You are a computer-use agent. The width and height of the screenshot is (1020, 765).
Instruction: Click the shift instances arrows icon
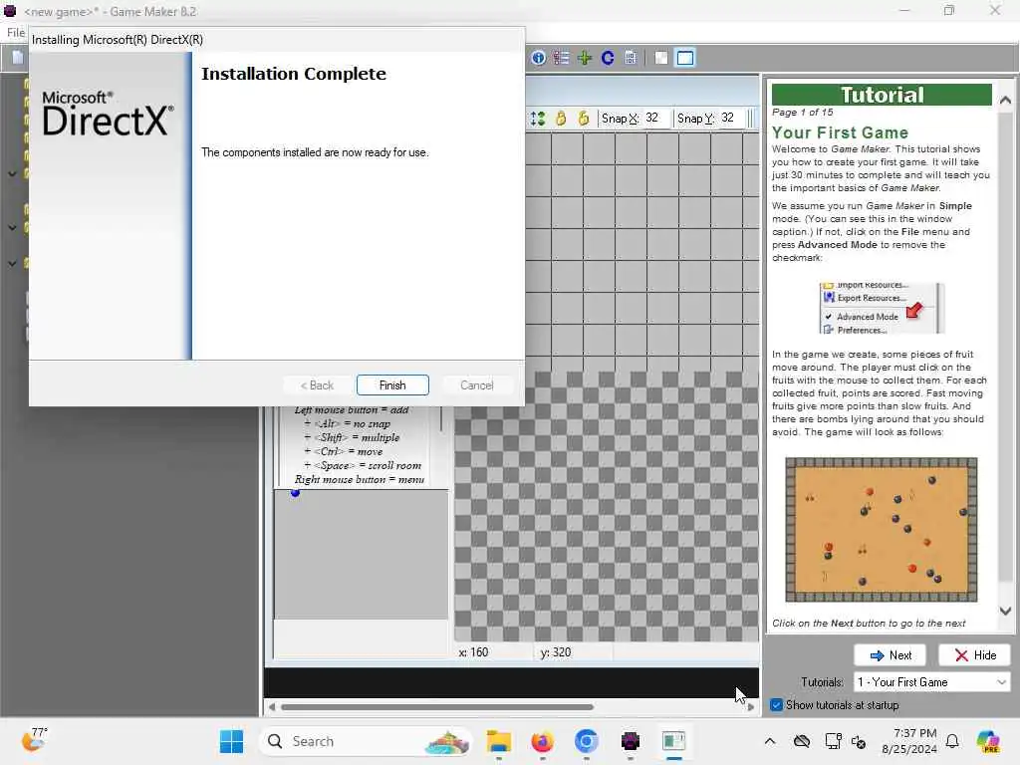[538, 119]
